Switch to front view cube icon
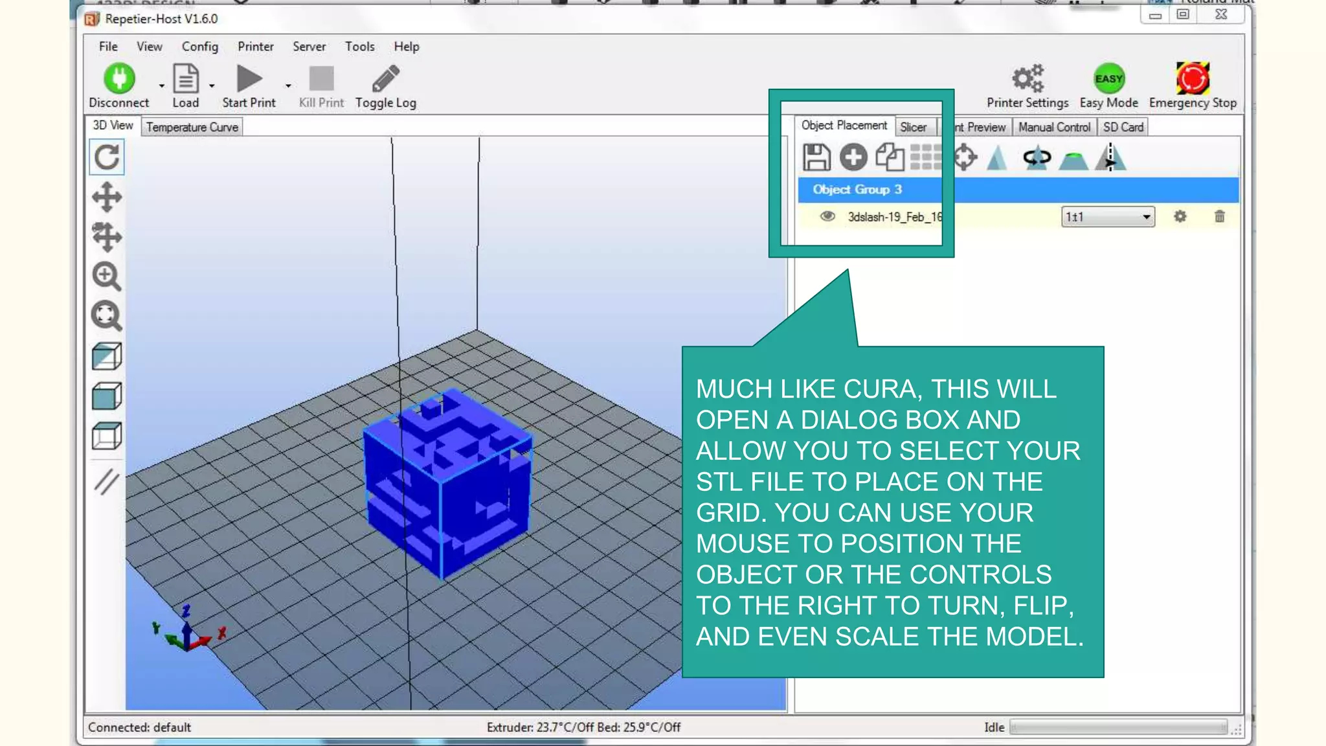 (x=107, y=396)
